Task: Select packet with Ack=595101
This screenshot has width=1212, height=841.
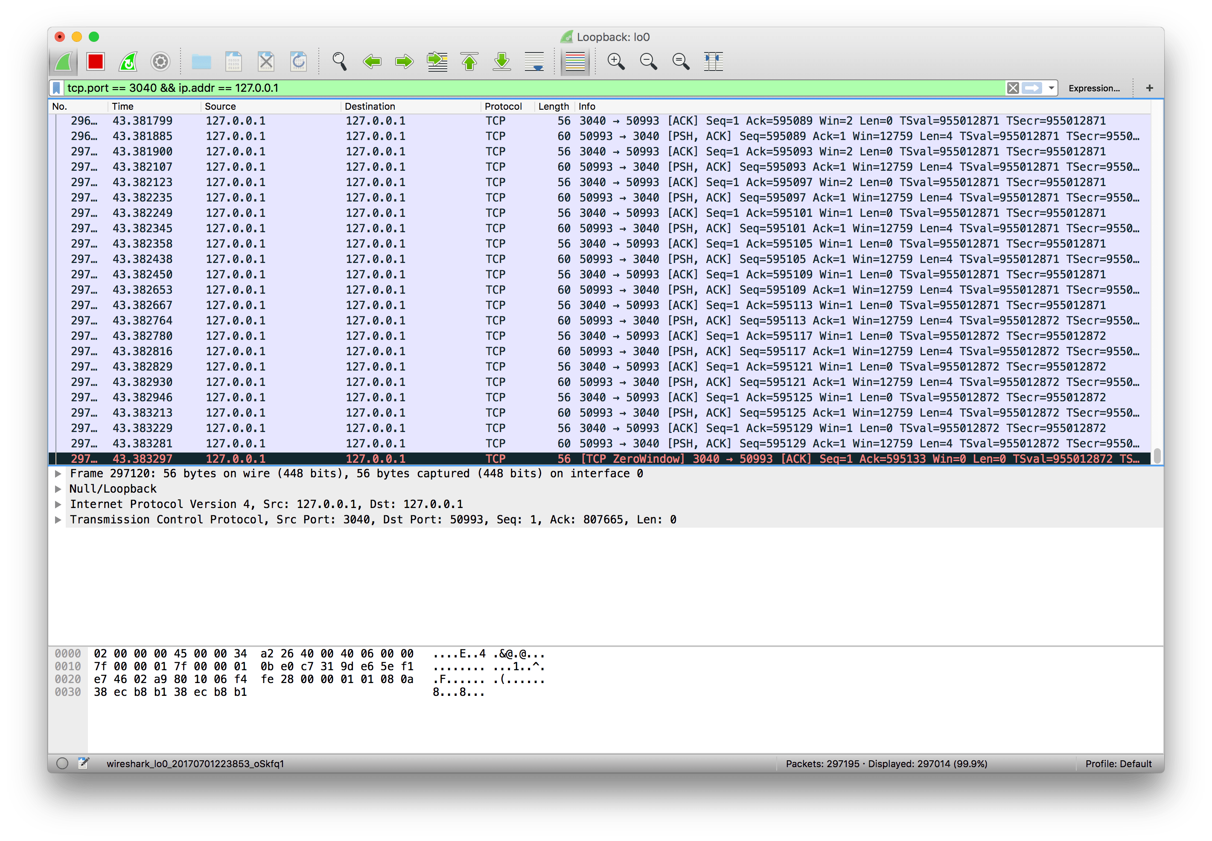Action: point(600,213)
